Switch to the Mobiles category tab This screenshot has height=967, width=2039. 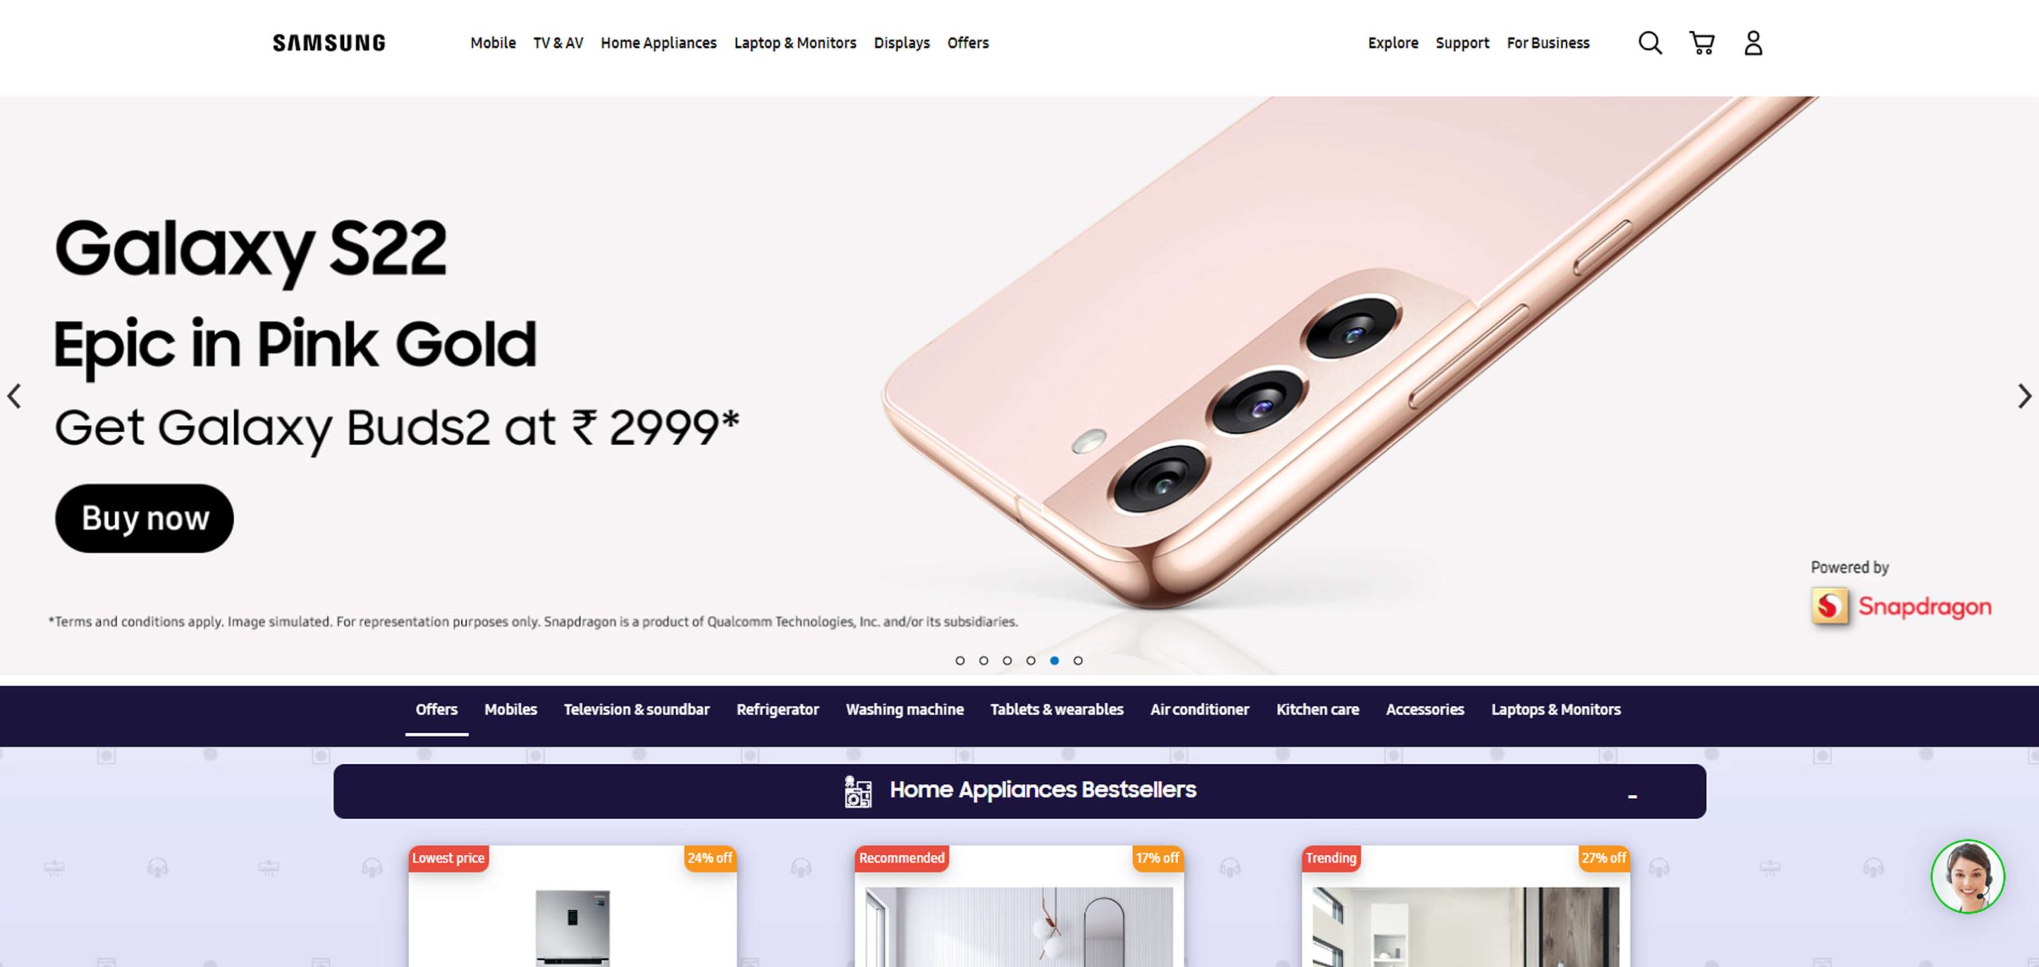[511, 709]
